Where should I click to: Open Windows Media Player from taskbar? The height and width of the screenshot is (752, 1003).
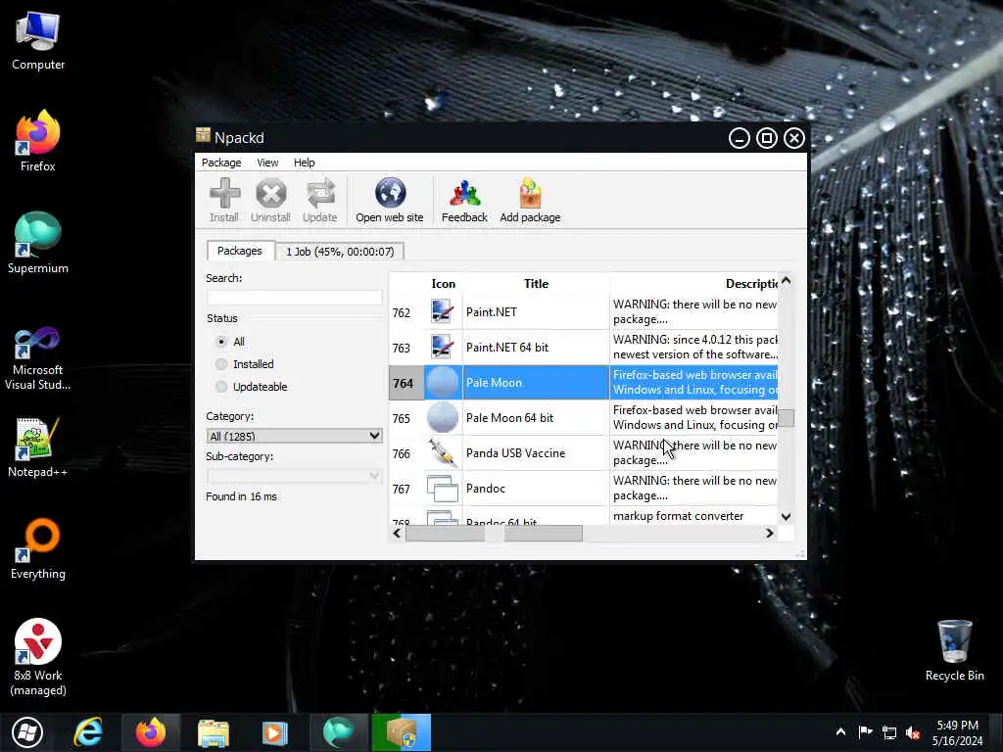(x=275, y=732)
